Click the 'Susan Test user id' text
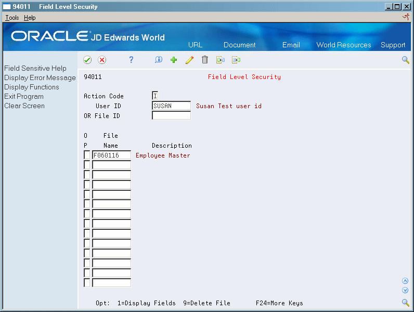The height and width of the screenshot is (312, 414). (229, 106)
